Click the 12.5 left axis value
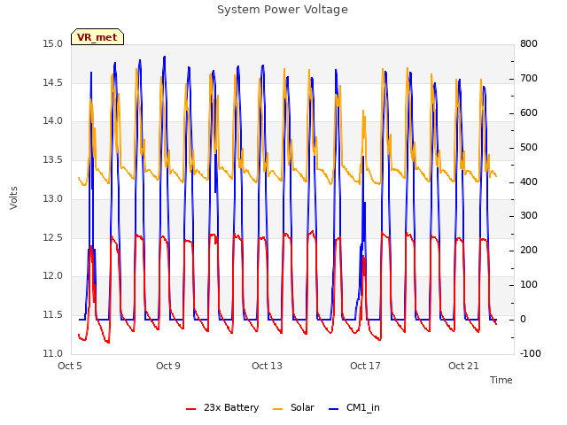The width and height of the screenshot is (567, 425). click(53, 238)
